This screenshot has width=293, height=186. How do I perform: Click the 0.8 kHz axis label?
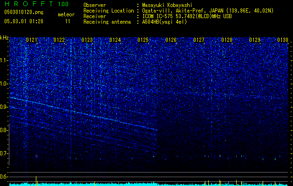click(4, 130)
